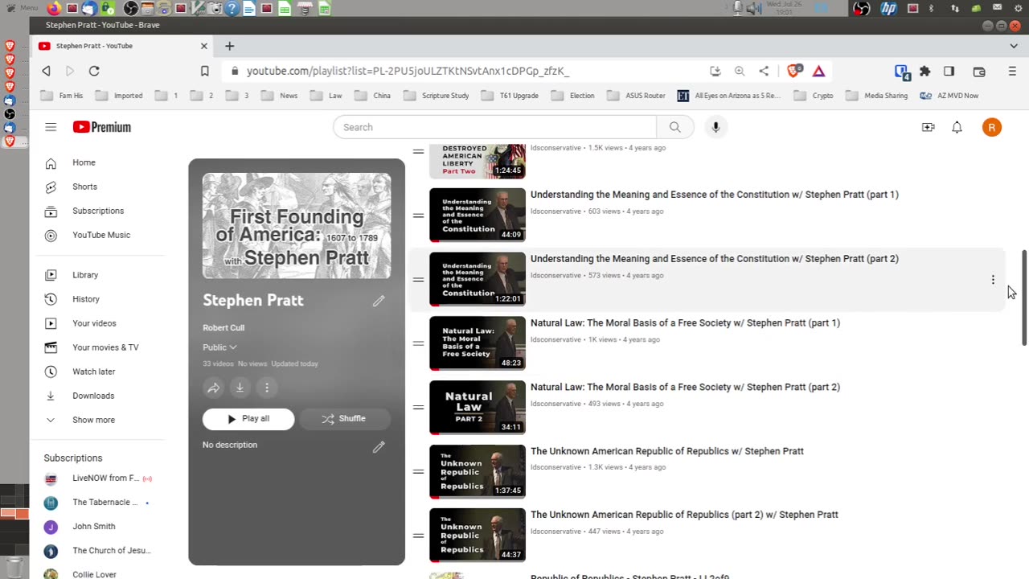Share the Stephen Pratt playlist
The image size is (1029, 579).
[213, 388]
